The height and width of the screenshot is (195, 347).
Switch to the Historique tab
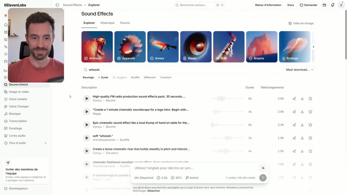click(x=107, y=23)
